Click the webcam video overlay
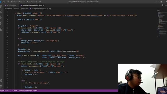This screenshot has width=167, height=94. pos(142,79)
